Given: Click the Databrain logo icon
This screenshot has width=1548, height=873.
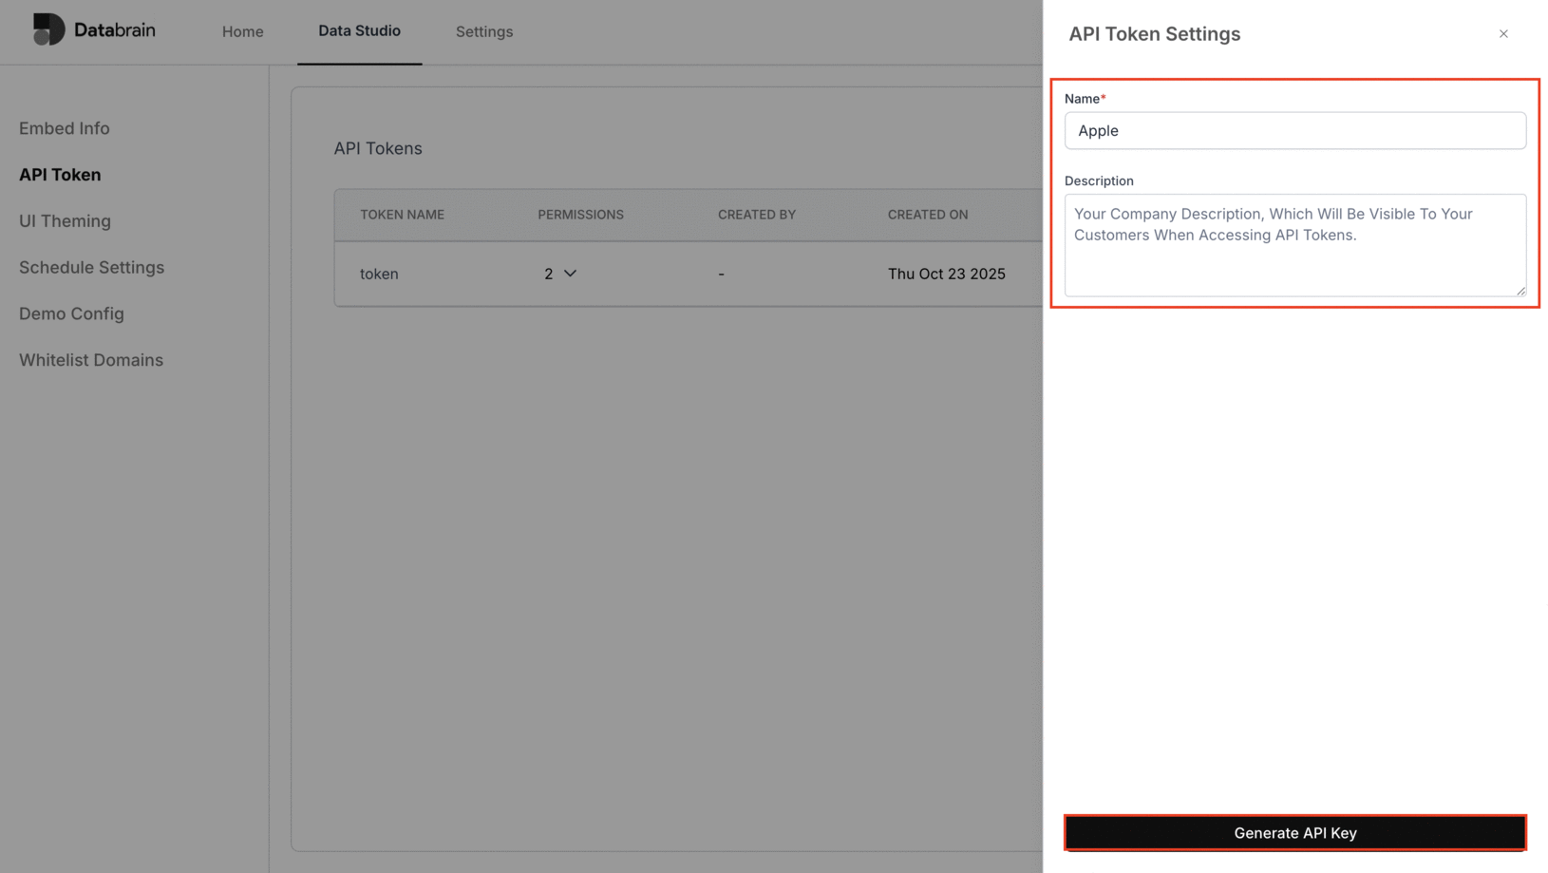Looking at the screenshot, I should tap(47, 29).
